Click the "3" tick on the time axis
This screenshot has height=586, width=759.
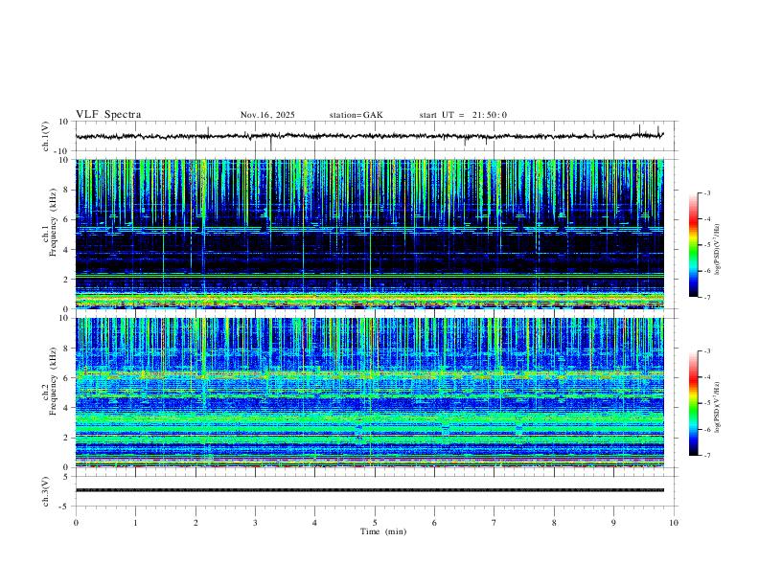coord(255,523)
